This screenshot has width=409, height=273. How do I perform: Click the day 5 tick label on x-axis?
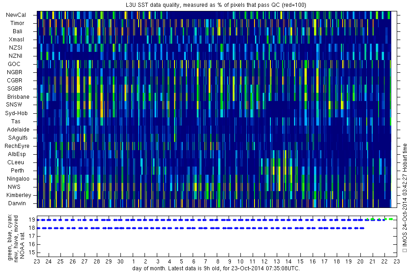pyautogui.click(x=181, y=262)
